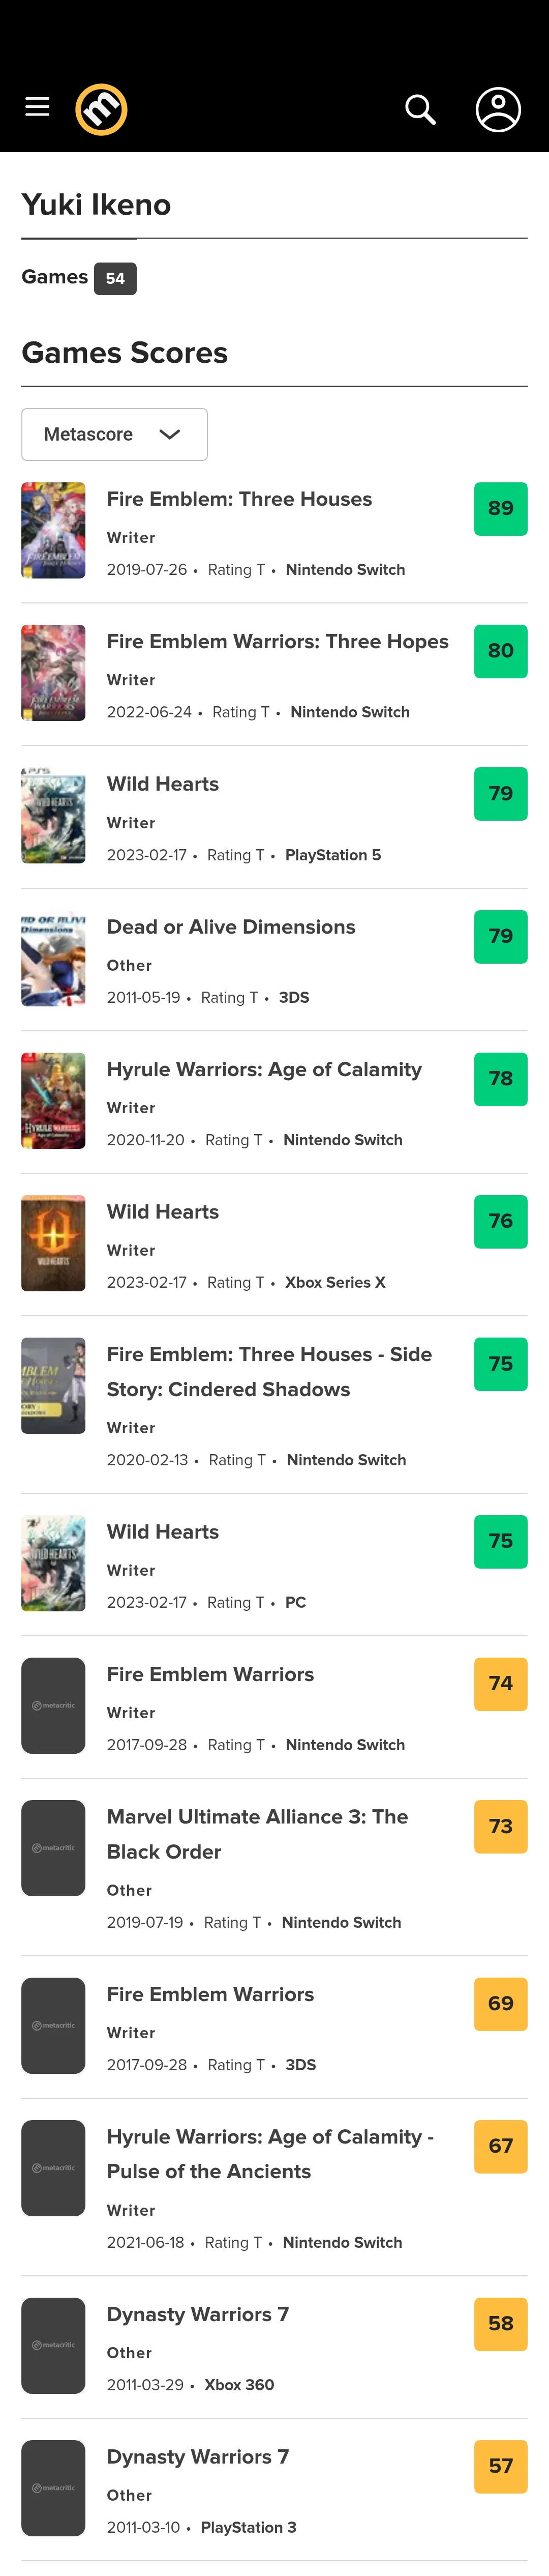Open Dead or Alive Dimensions game page
Screen dimensions: 549x2576
point(231,927)
